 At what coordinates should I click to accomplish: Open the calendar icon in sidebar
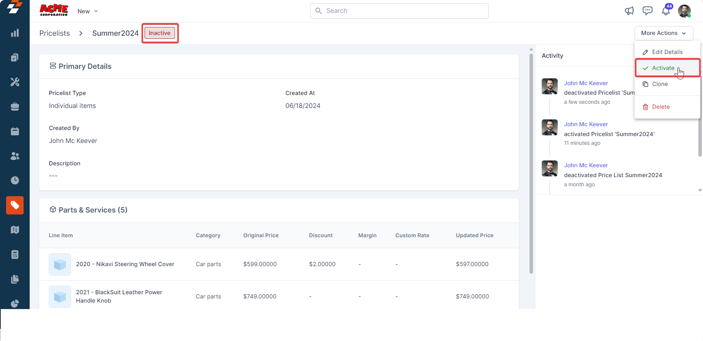pyautogui.click(x=15, y=132)
